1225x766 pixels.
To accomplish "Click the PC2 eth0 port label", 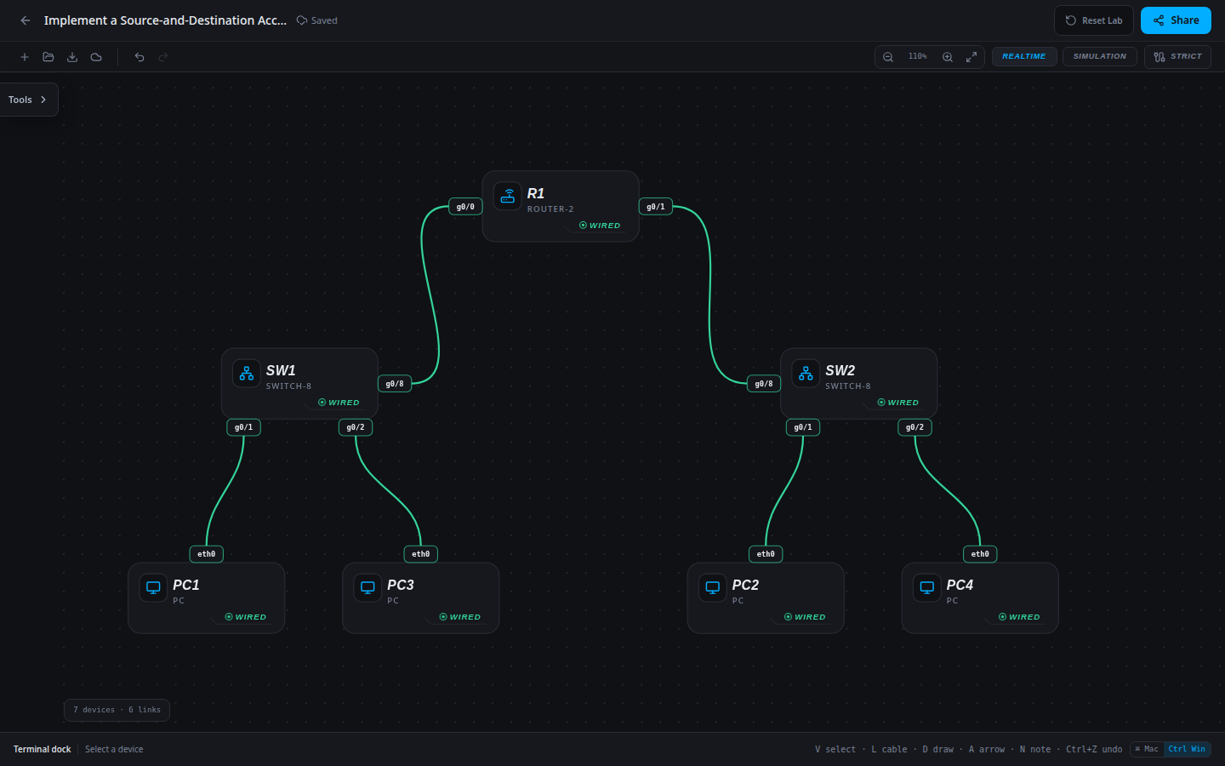I will 766,554.
